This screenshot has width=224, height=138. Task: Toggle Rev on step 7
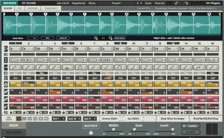coord(94,73)
